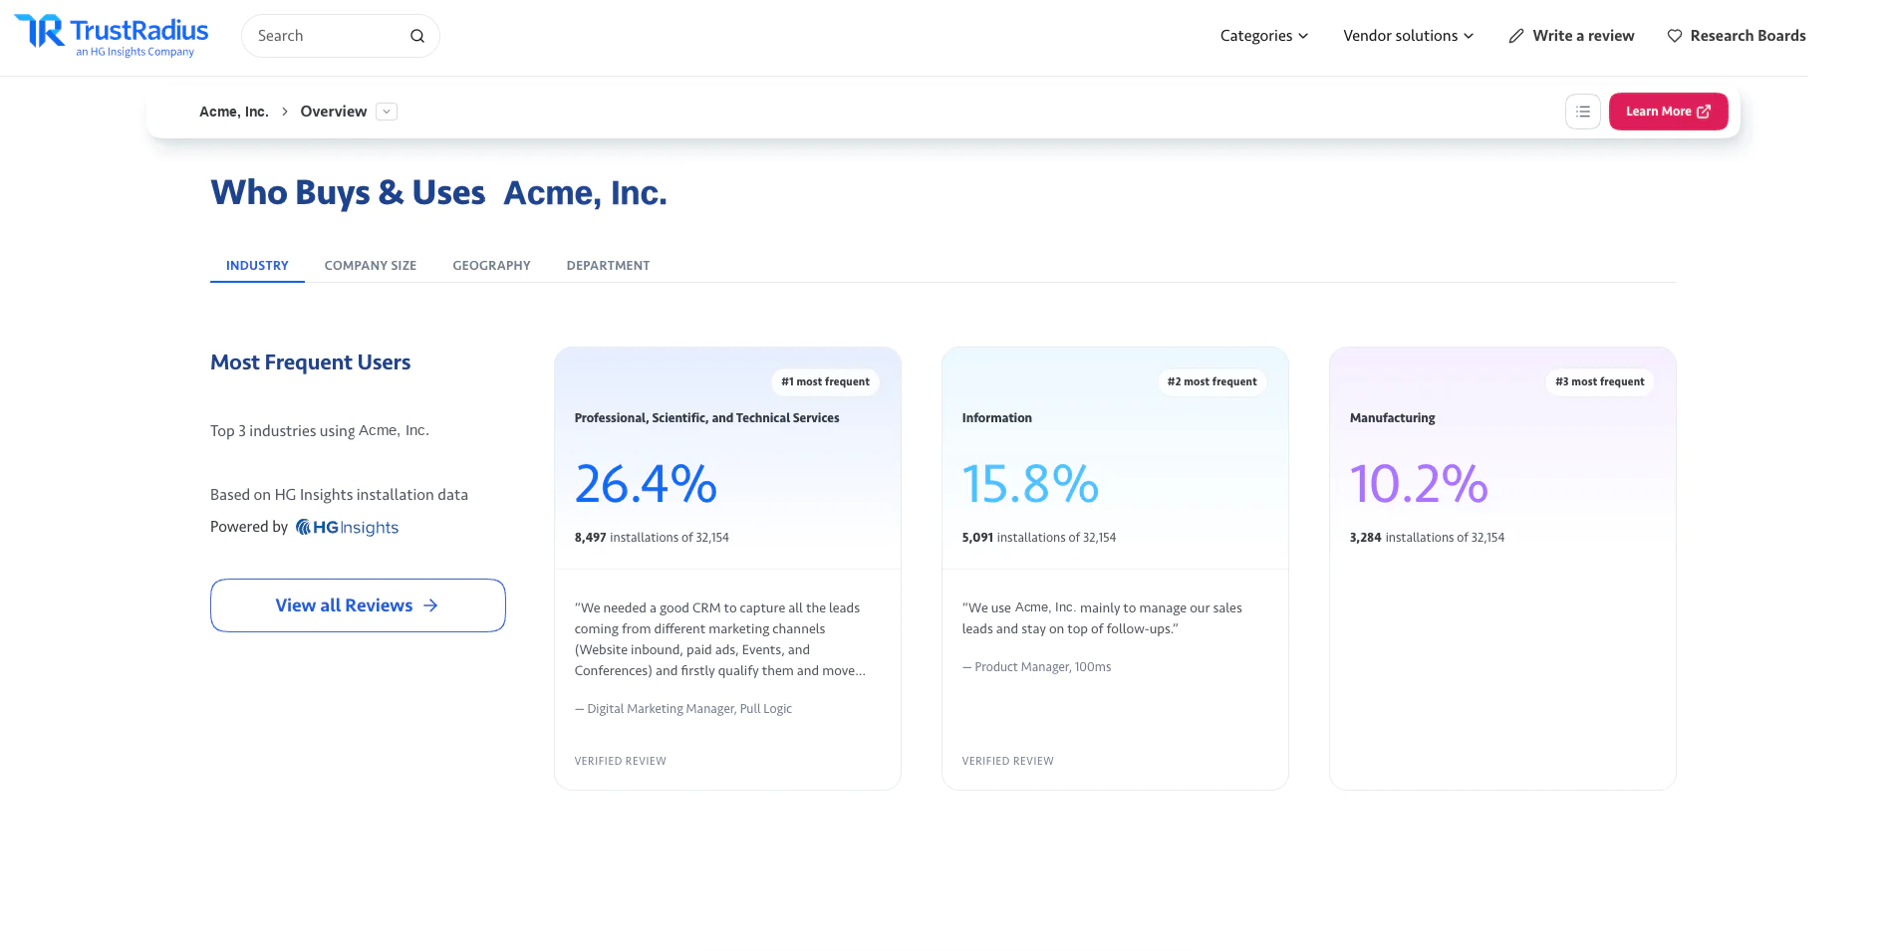The height and width of the screenshot is (951, 1887).
Task: Click Based on HG Insights installation data text
Action: 339,495
